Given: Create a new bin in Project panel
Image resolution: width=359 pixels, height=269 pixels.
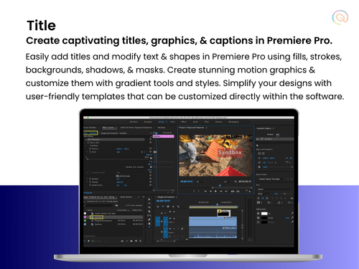Looking at the screenshot, I should (131, 241).
